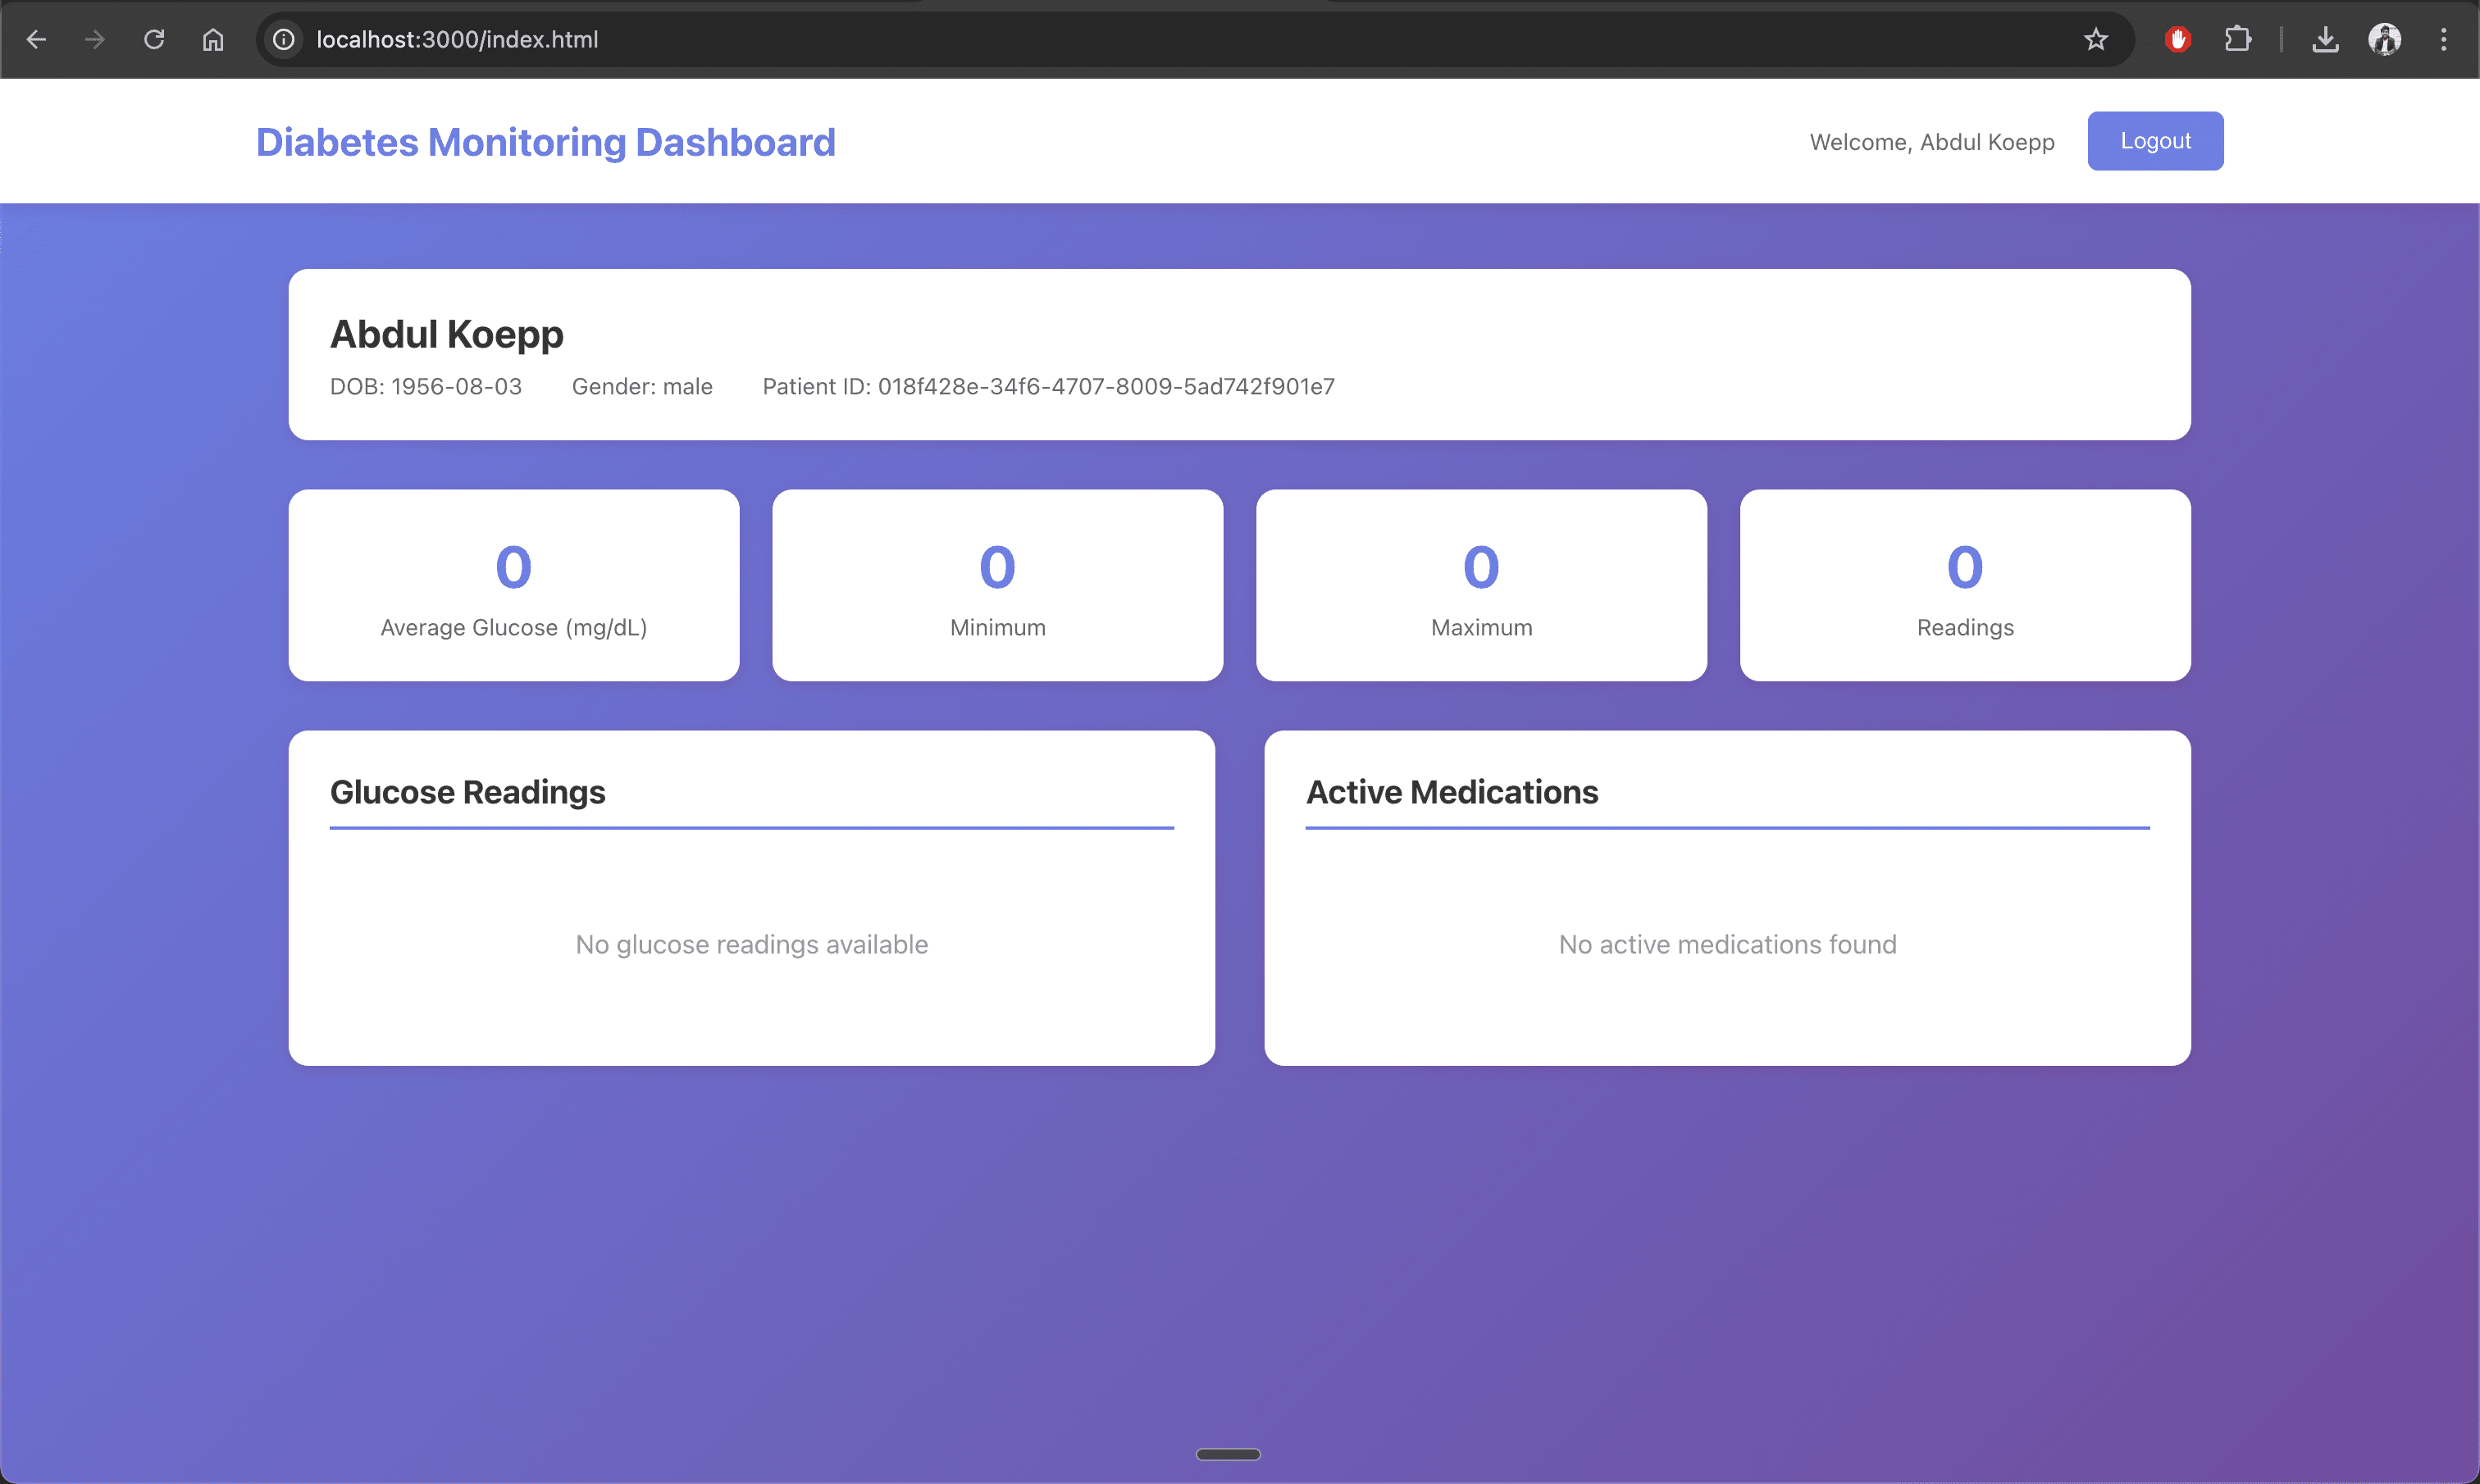Click the Average Glucose stat card
Image resolution: width=2480 pixels, height=1484 pixels.
513,585
